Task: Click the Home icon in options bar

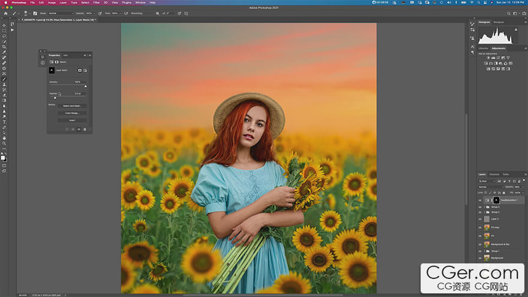Action: [4, 13]
